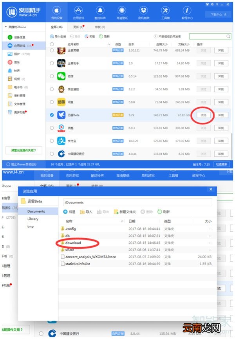The width and height of the screenshot is (235, 339).
Task: Uncheck the 迅雷Beta row checkbox
Action: tap(52, 115)
